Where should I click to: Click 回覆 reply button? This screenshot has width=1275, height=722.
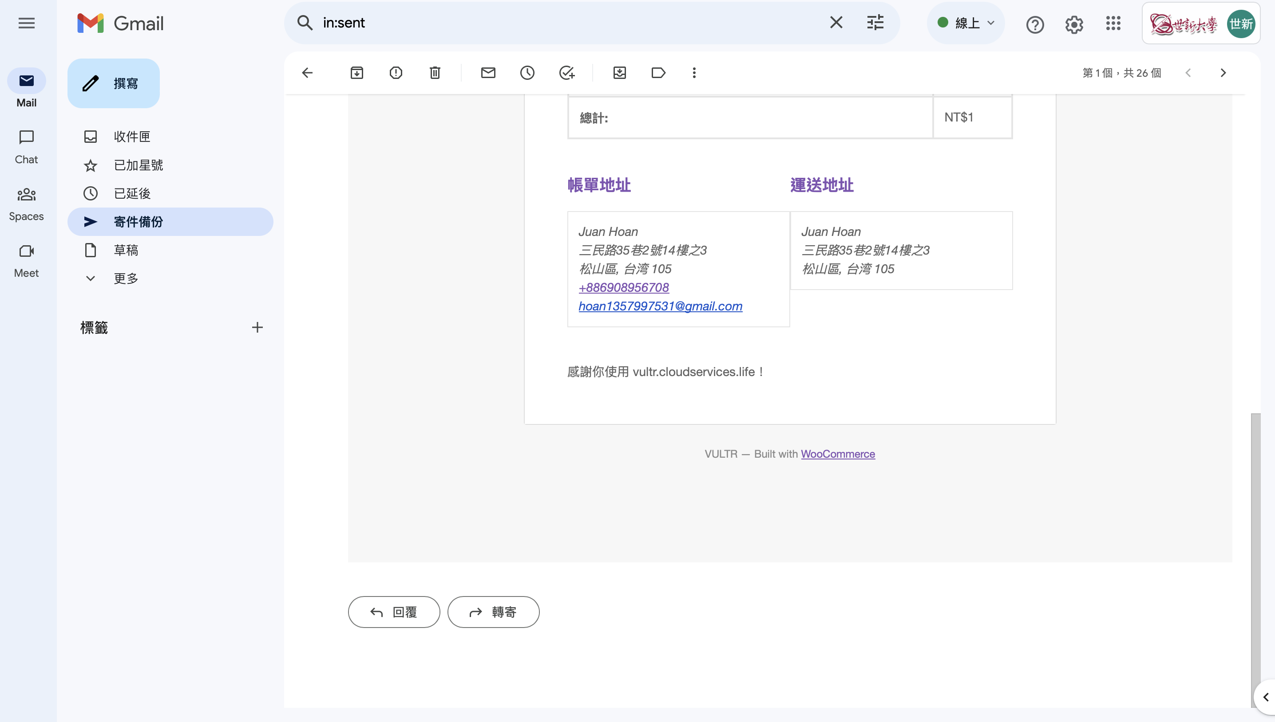tap(394, 612)
